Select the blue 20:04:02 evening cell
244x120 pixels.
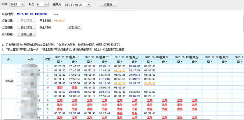(x=74, y=92)
